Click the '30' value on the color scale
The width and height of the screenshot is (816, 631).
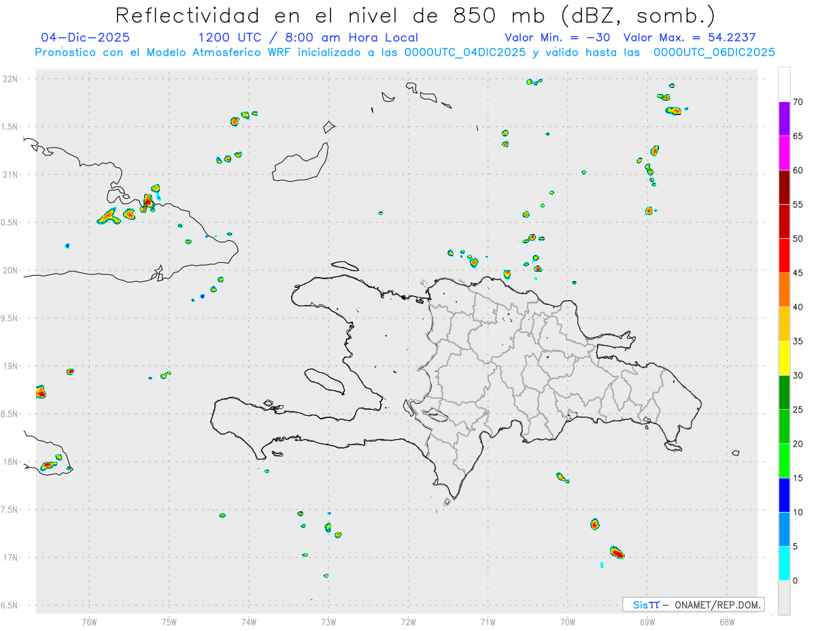tap(798, 375)
